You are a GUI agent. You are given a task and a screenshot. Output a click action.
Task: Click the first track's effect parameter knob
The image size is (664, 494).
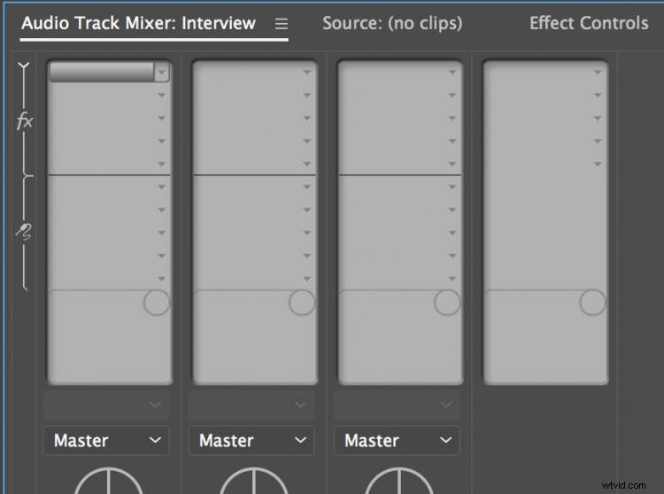coord(156,302)
